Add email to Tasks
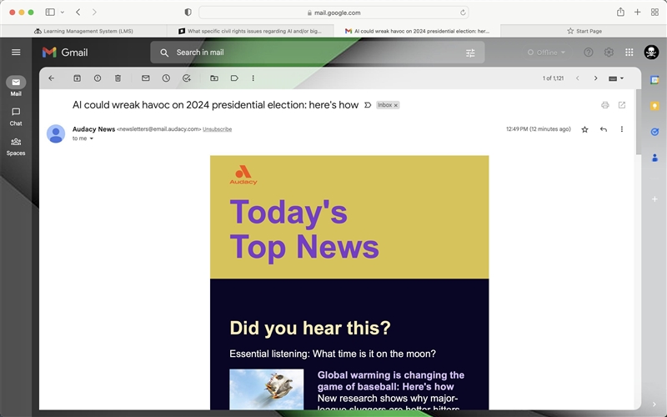Screen dimensions: 667x417 tap(186, 78)
